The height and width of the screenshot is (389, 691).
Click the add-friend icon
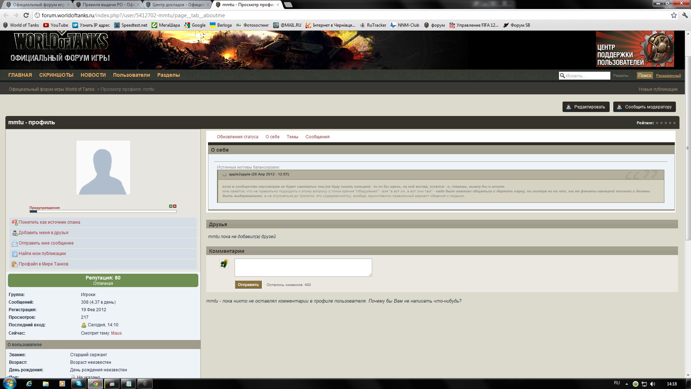(15, 233)
